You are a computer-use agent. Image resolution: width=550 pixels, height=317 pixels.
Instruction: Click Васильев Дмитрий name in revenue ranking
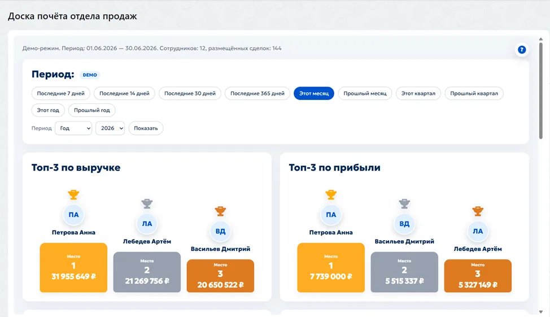click(220, 249)
